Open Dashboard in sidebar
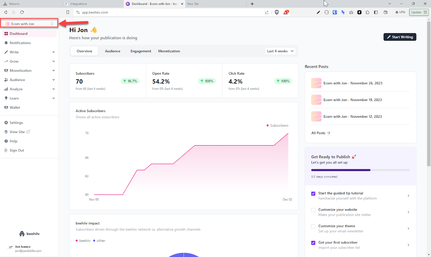This screenshot has width=431, height=257. (x=29, y=34)
